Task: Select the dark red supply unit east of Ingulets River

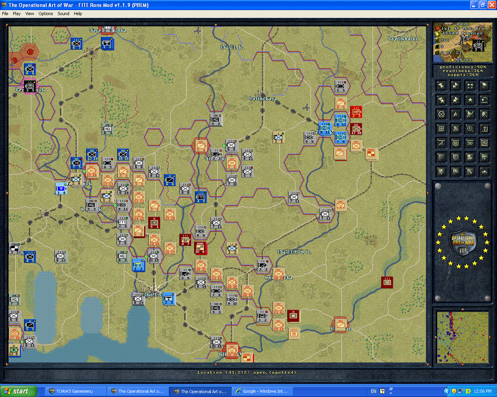Action: (387, 282)
